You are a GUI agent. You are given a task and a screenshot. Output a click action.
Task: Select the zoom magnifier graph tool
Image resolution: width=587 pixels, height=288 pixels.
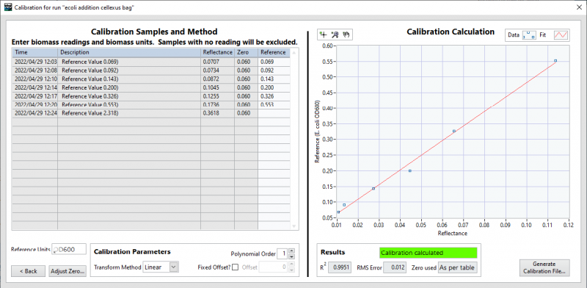pyautogui.click(x=335, y=35)
